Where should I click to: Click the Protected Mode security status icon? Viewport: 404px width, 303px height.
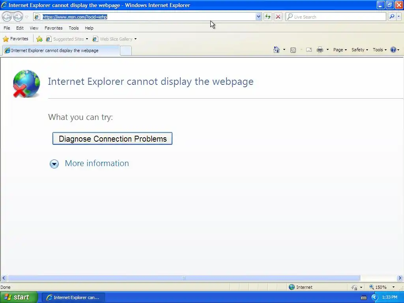[x=354, y=287]
